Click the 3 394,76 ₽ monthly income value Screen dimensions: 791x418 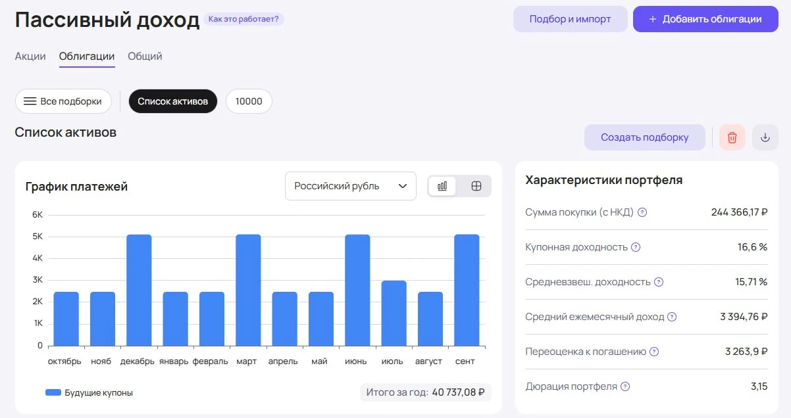click(x=744, y=317)
